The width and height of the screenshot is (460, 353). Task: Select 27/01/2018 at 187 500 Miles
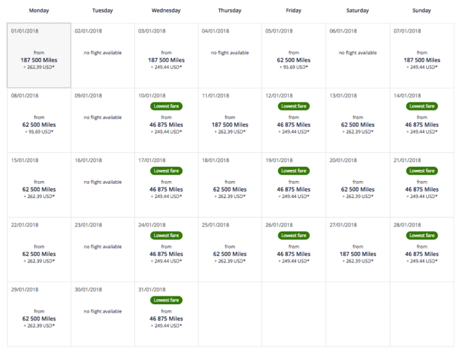(x=357, y=250)
